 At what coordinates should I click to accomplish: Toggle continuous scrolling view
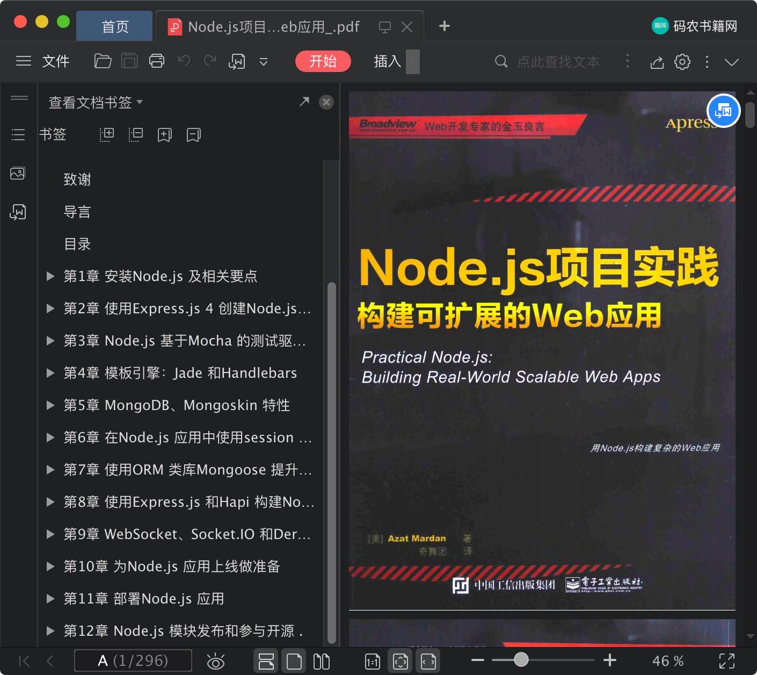tap(266, 661)
